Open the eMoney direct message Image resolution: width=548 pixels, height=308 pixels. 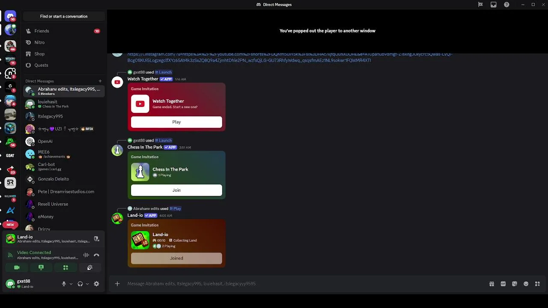click(x=64, y=216)
